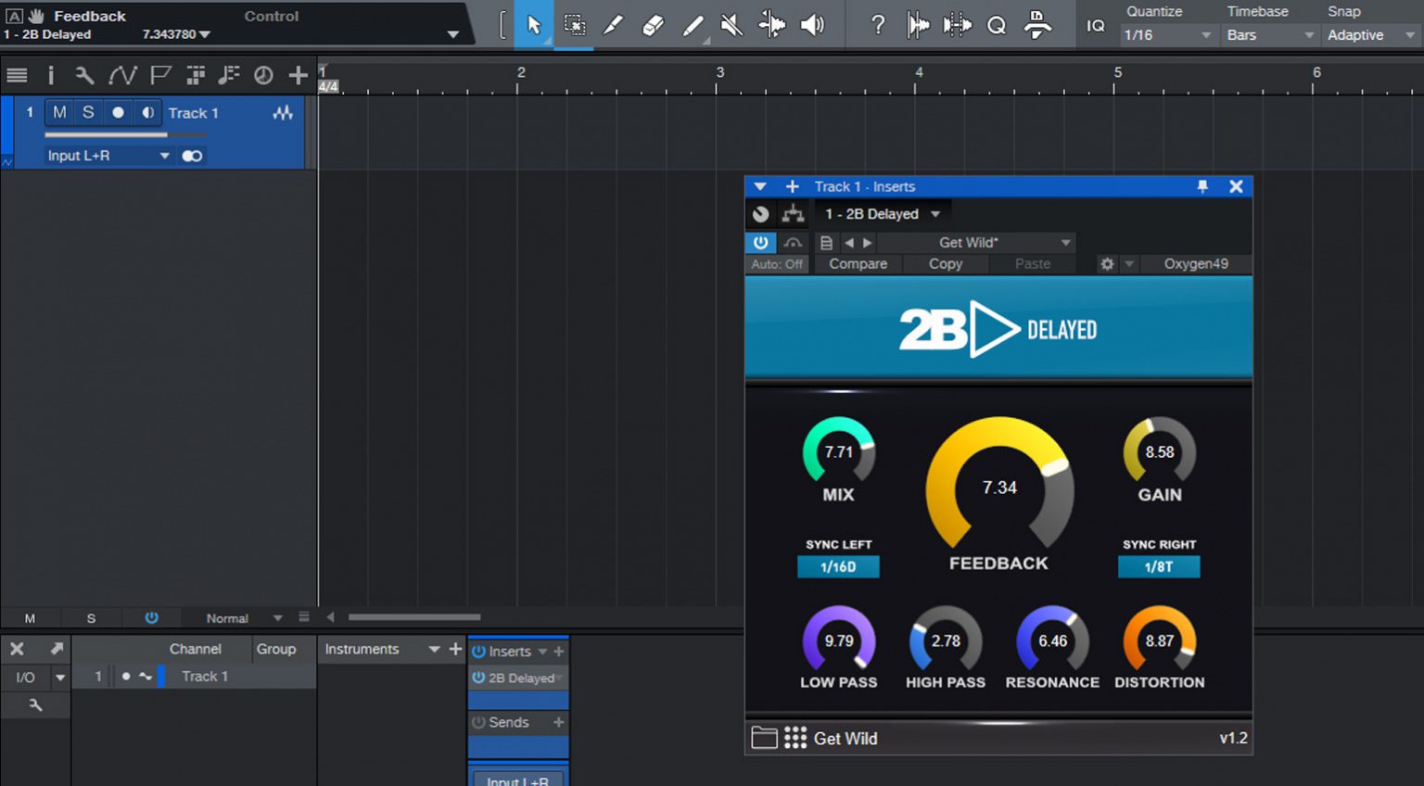Select the Arrow tool in the toolbar
The width and height of the screenshot is (1424, 786).
tap(533, 25)
